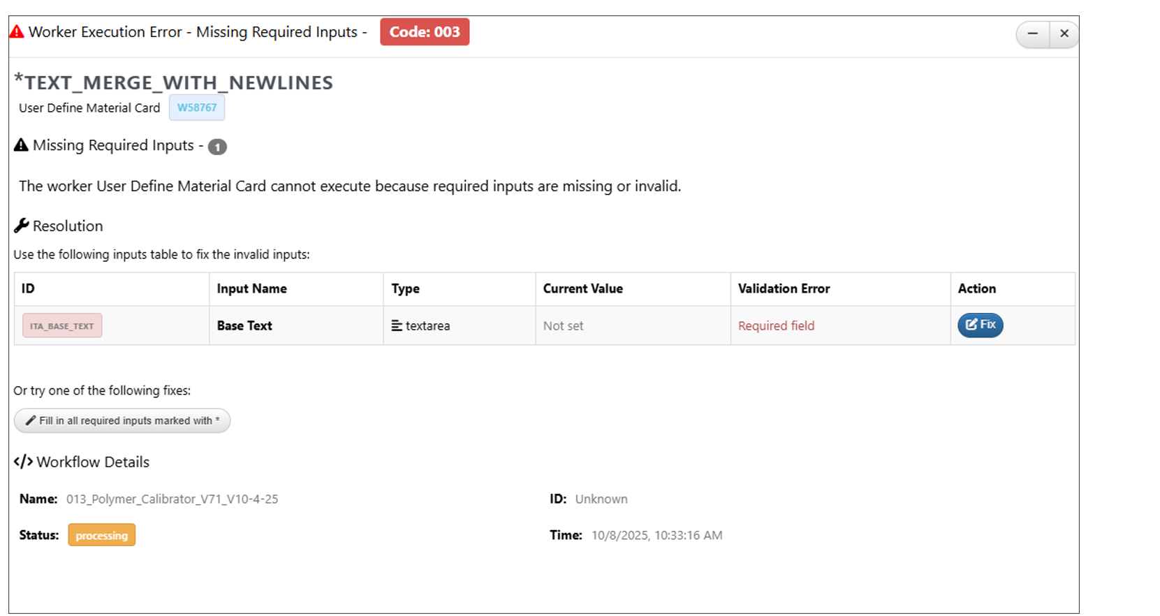Click the black warning icon beside Missing Required Inputs
Image resolution: width=1160 pixels, height=616 pixels.
pyautogui.click(x=21, y=145)
